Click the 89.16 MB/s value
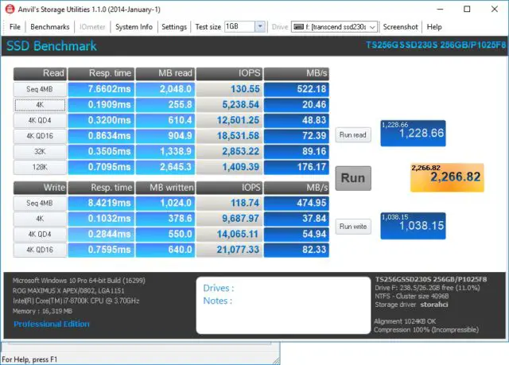Screen dimensions: 509x365 coord(297,152)
